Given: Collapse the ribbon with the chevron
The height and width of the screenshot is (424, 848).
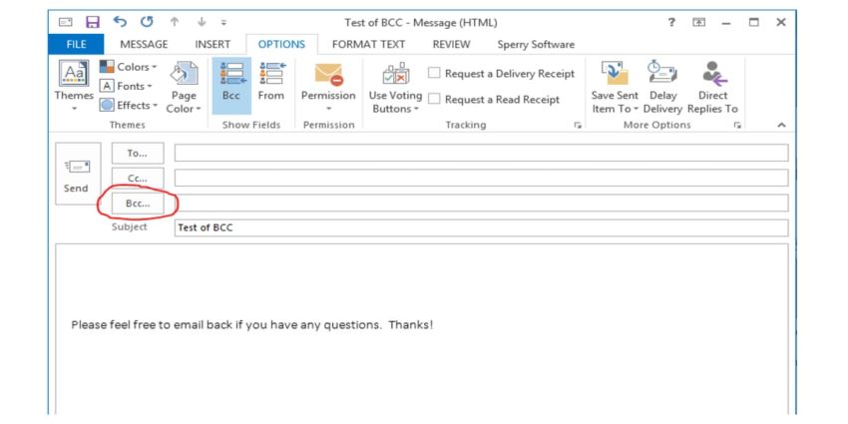Looking at the screenshot, I should (781, 125).
